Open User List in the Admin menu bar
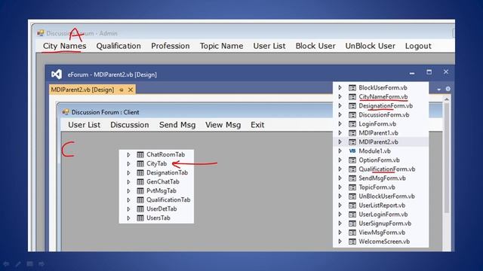This screenshot has height=271, width=483. (269, 46)
